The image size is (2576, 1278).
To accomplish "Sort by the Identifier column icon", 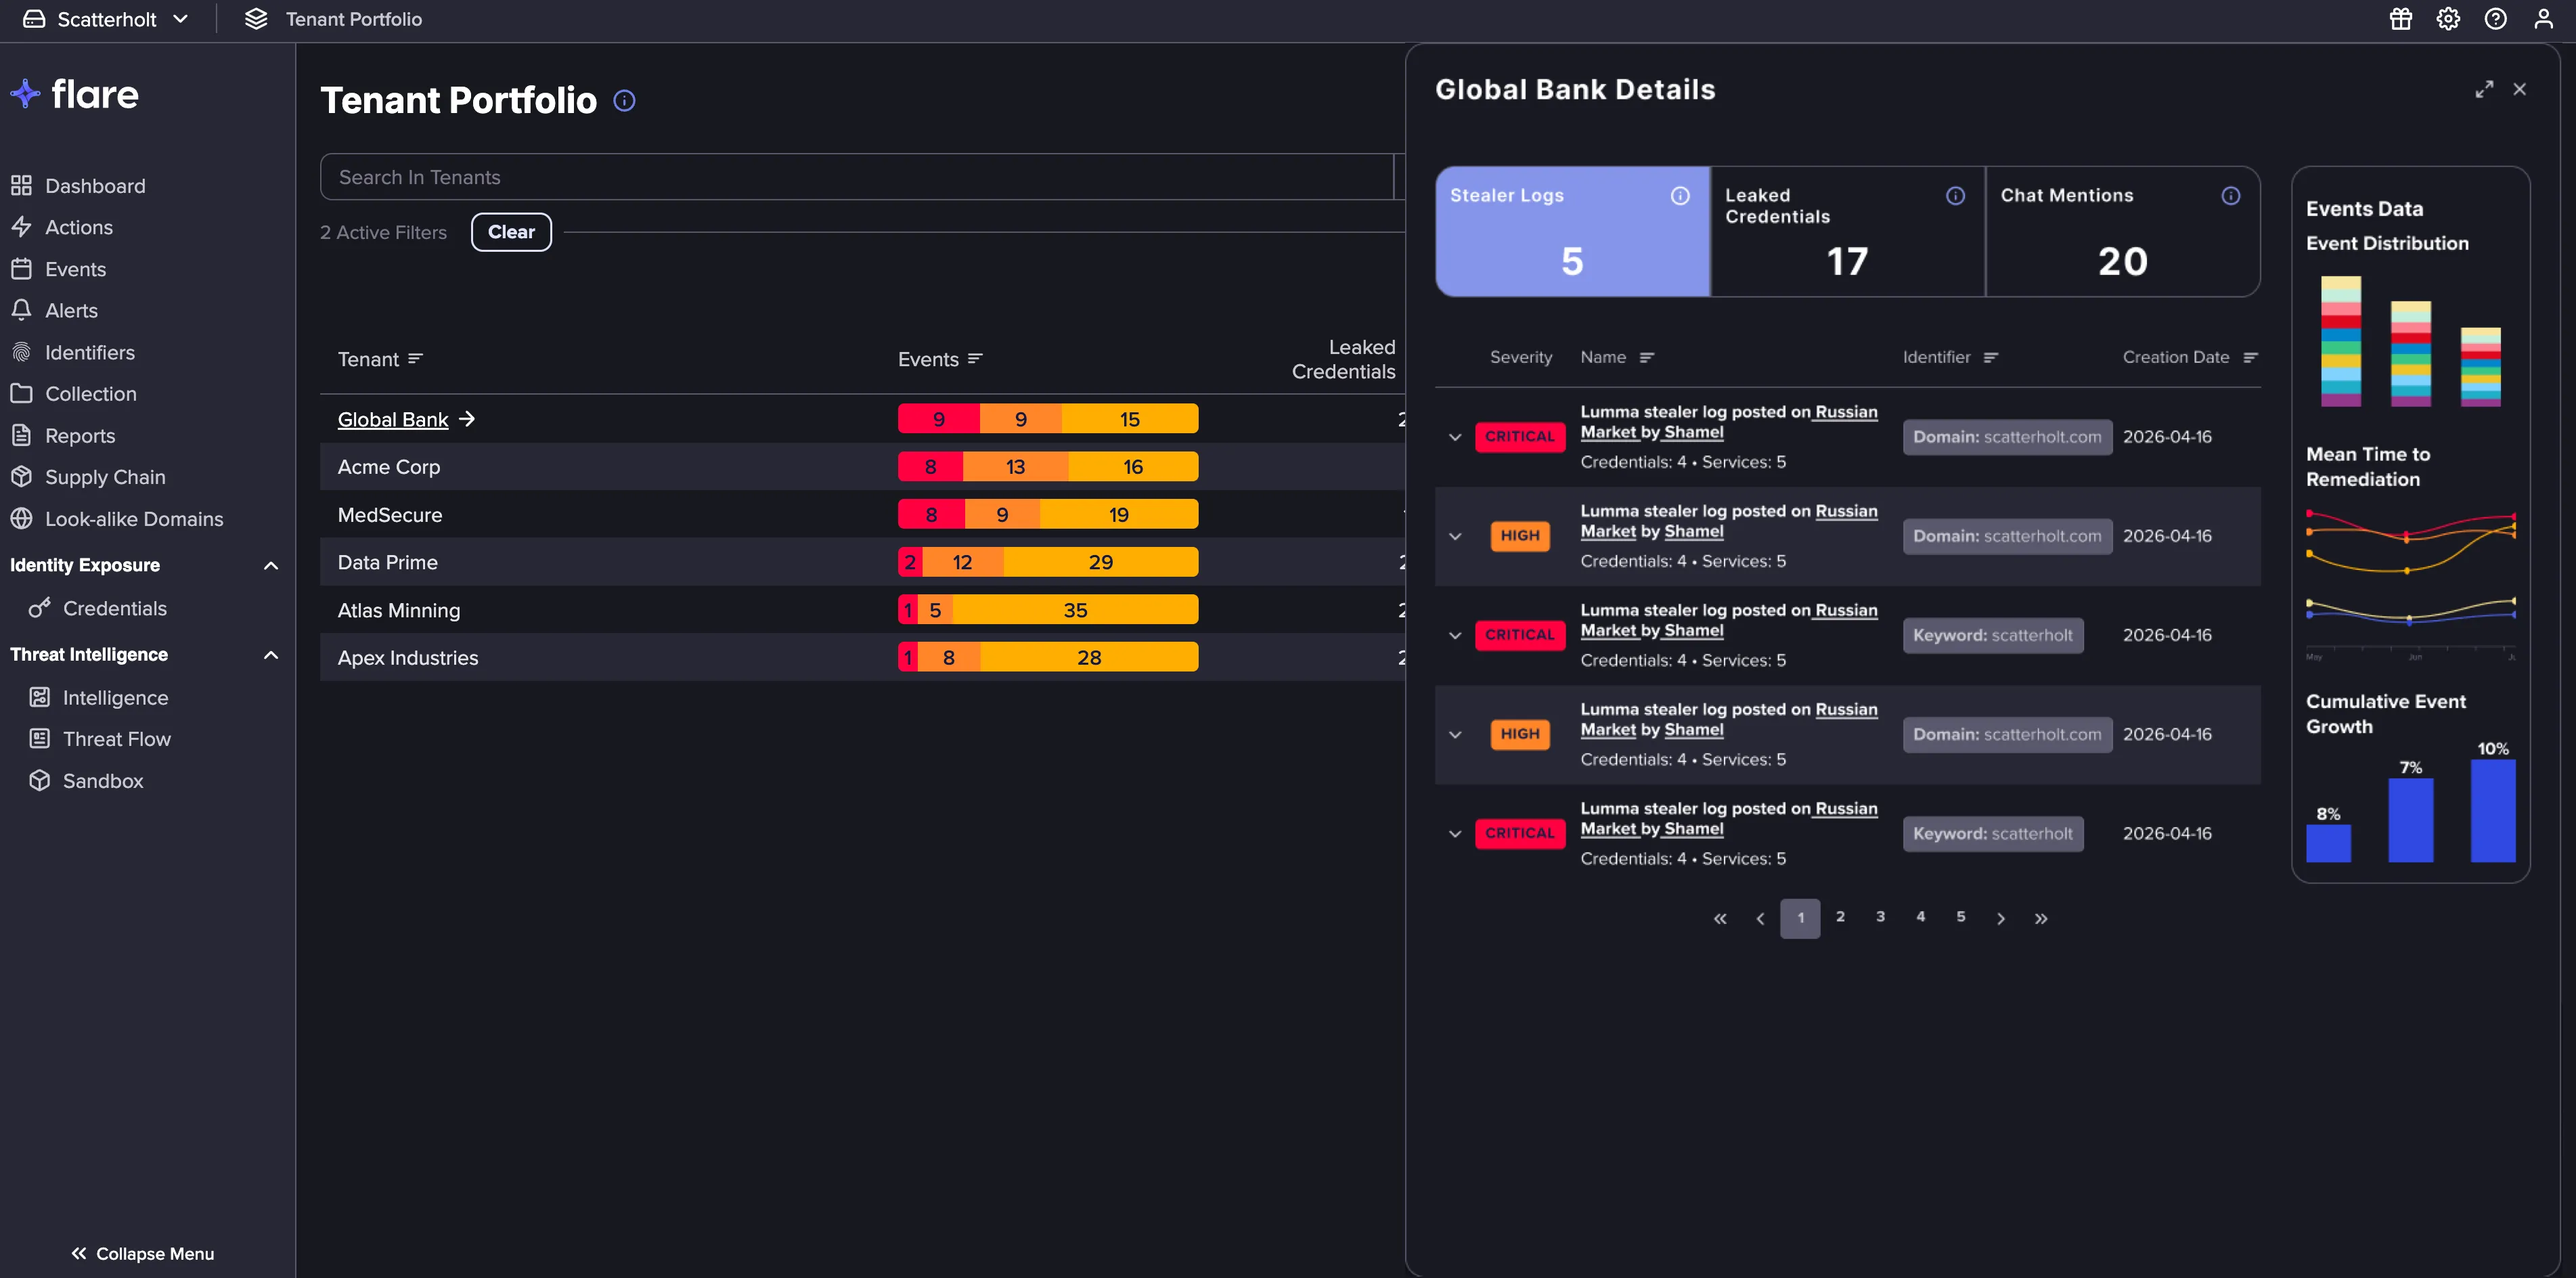I will pyautogui.click(x=1990, y=358).
